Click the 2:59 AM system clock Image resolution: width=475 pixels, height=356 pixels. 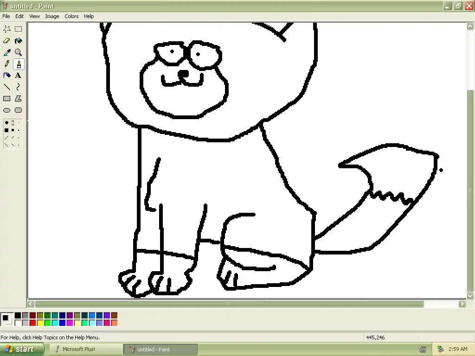(458, 349)
